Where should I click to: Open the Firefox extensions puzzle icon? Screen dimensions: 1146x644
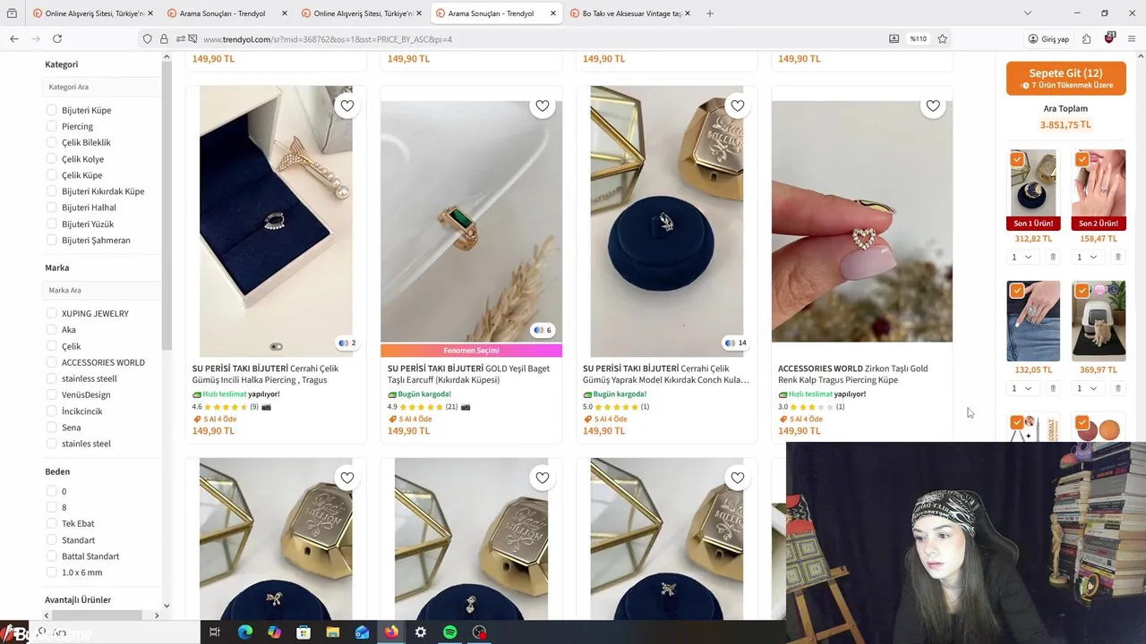1086,38
